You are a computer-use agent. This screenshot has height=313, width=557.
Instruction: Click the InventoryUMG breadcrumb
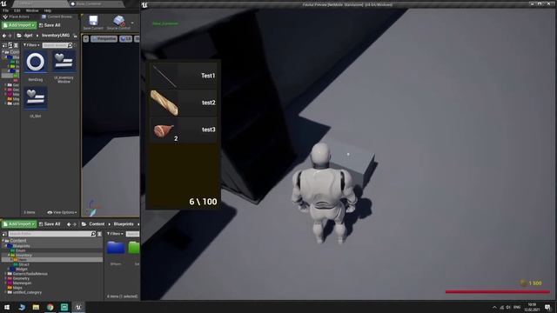[x=56, y=36]
